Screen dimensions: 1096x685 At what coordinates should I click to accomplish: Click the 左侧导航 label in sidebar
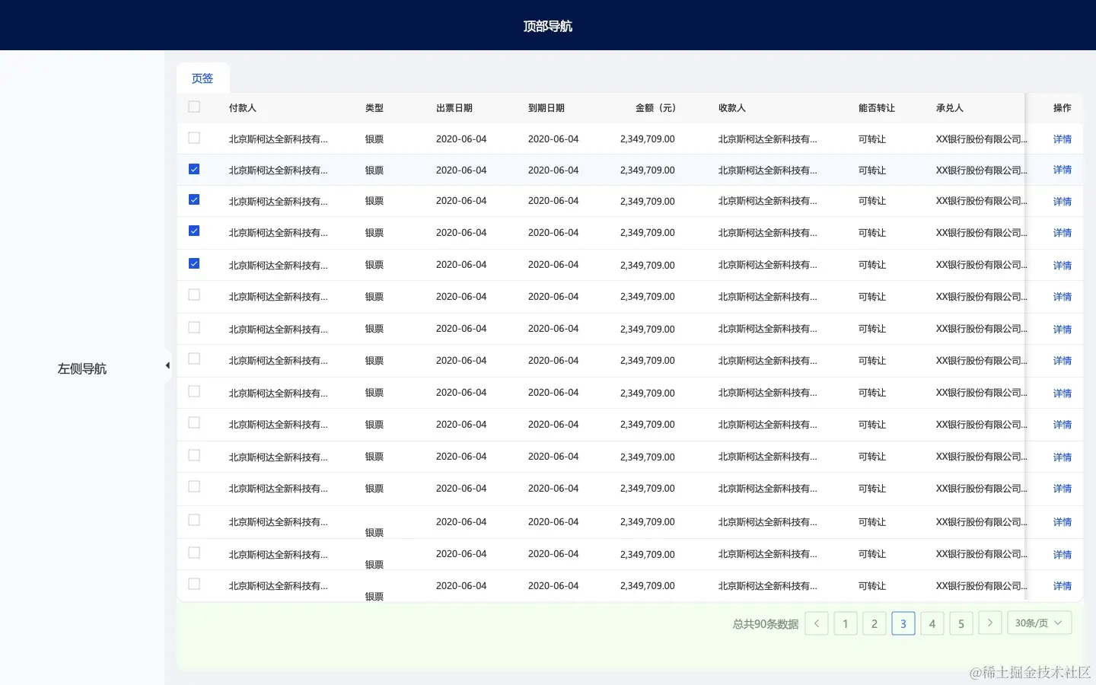coord(82,368)
